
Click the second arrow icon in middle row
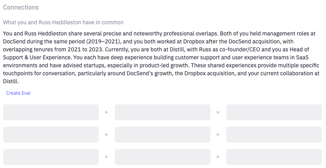218,135
